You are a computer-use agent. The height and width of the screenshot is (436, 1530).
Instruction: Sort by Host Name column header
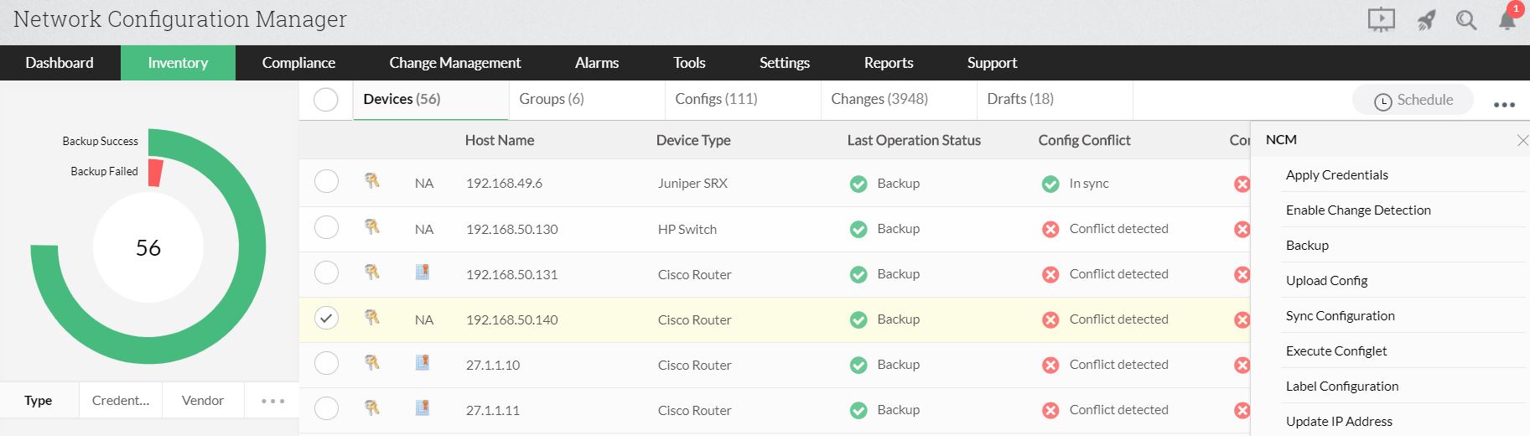pos(499,140)
